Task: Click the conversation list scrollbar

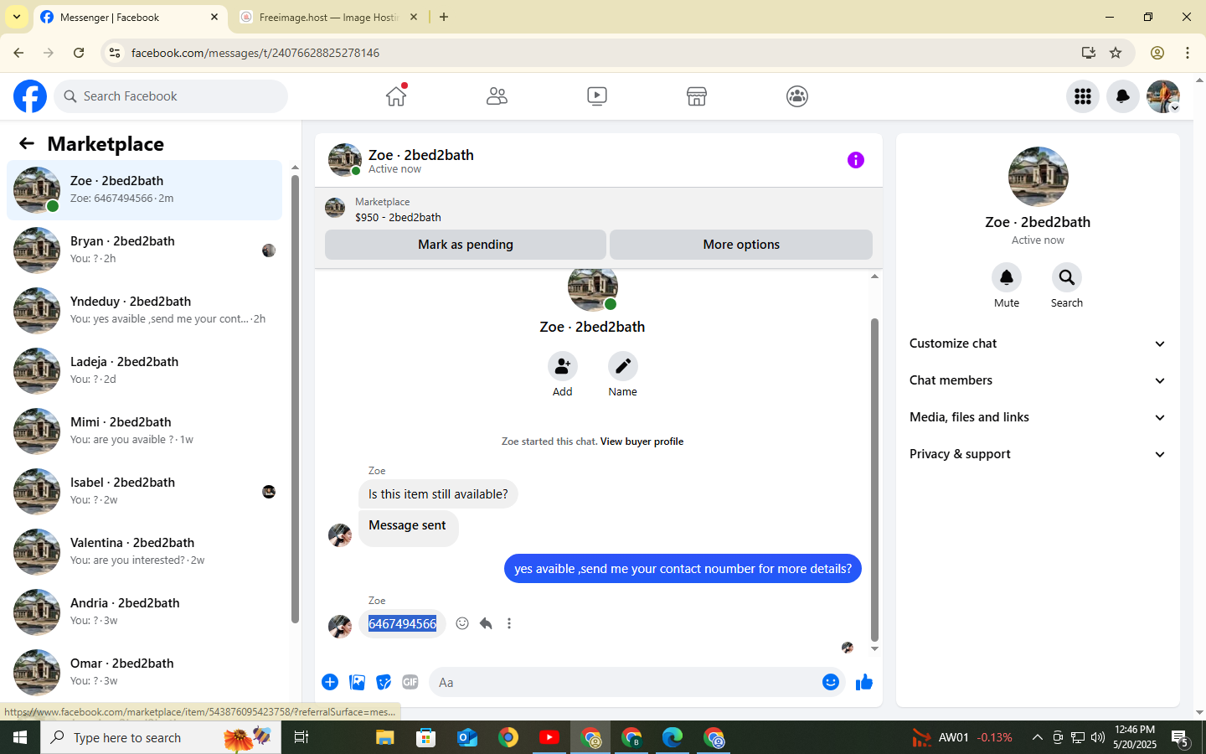Action: click(x=295, y=398)
